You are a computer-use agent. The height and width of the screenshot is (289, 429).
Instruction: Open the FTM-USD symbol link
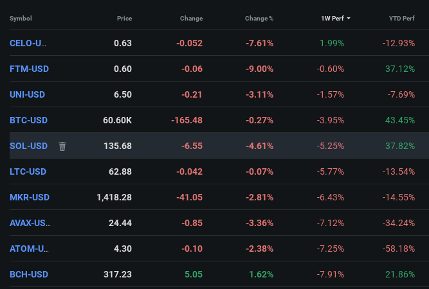point(30,69)
